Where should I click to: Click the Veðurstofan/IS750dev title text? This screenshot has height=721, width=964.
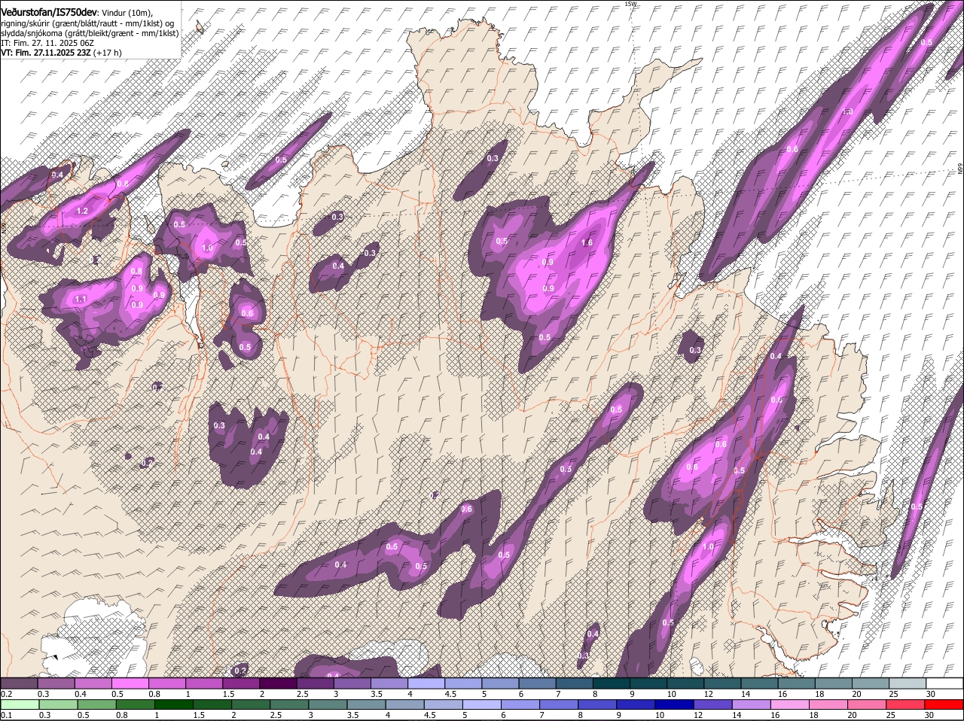[49, 13]
